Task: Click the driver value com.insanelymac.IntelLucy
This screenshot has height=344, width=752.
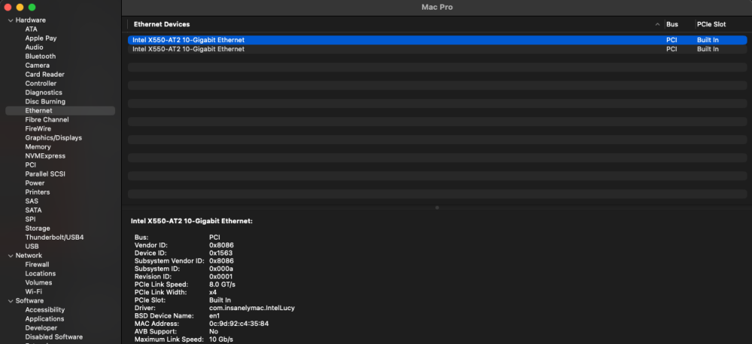Action: pyautogui.click(x=252, y=308)
